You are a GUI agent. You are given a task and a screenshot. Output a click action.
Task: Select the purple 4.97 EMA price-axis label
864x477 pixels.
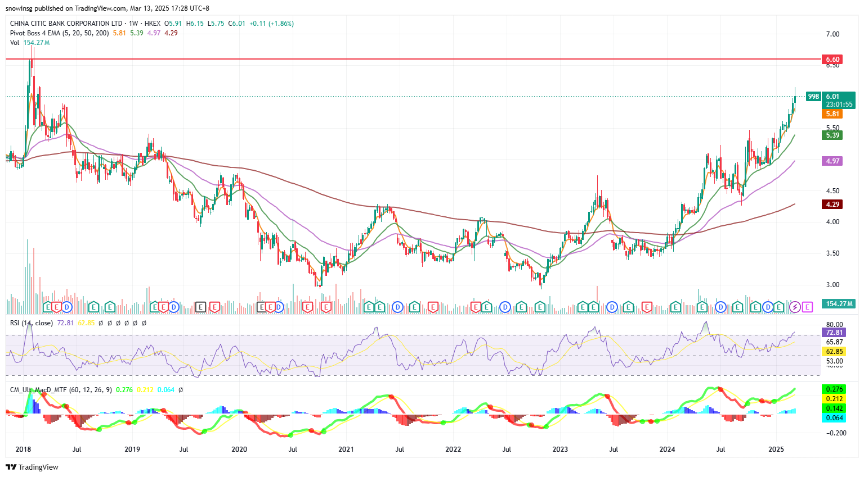click(x=832, y=161)
